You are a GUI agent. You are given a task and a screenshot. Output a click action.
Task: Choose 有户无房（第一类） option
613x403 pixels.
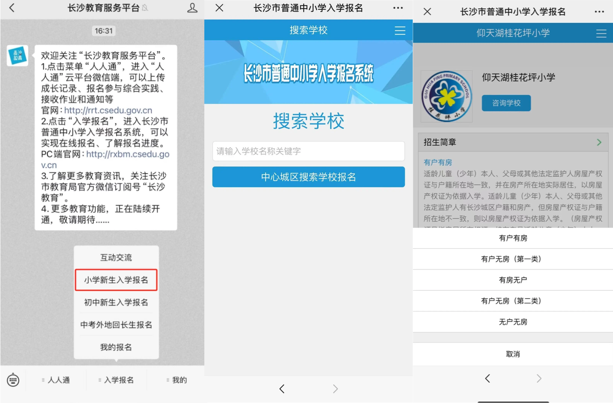tap(512, 259)
